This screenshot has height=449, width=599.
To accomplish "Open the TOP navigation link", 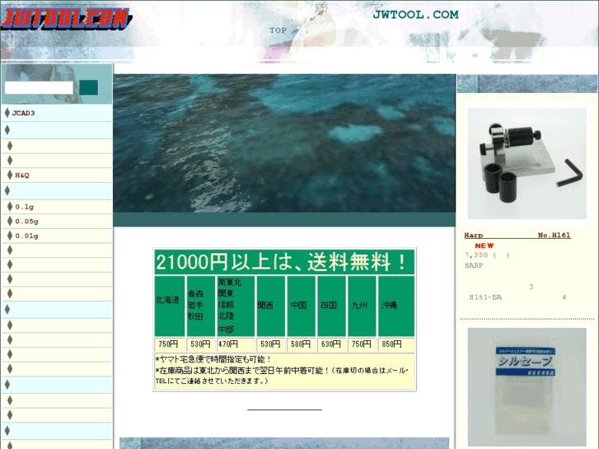I will click(278, 30).
